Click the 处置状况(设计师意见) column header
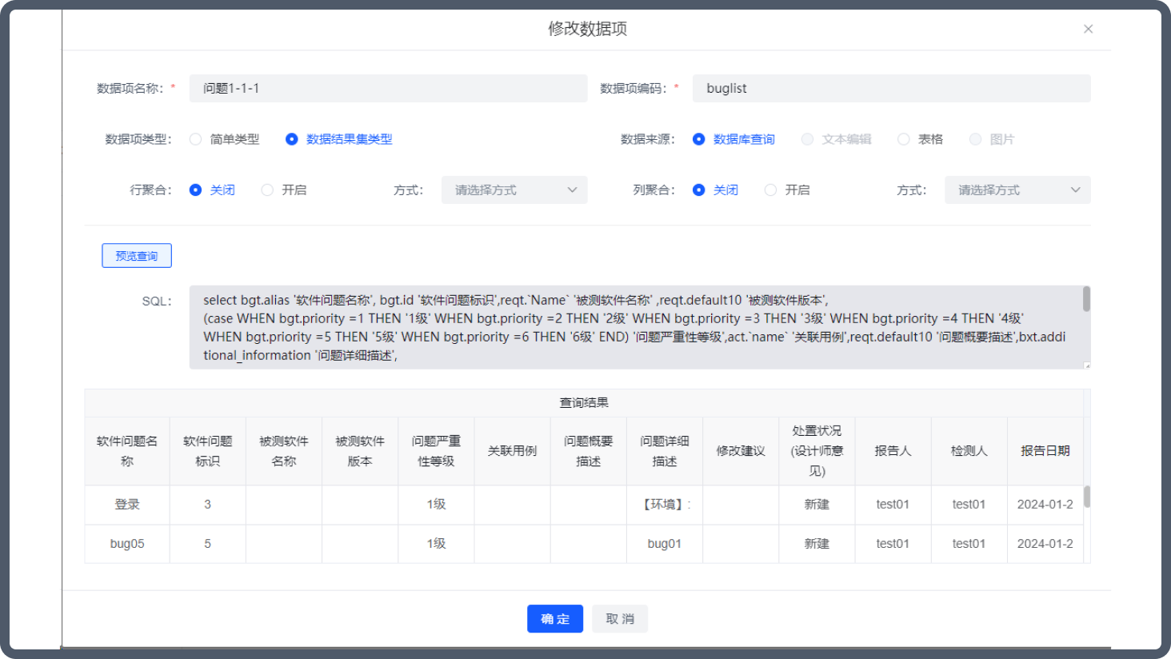 click(817, 451)
